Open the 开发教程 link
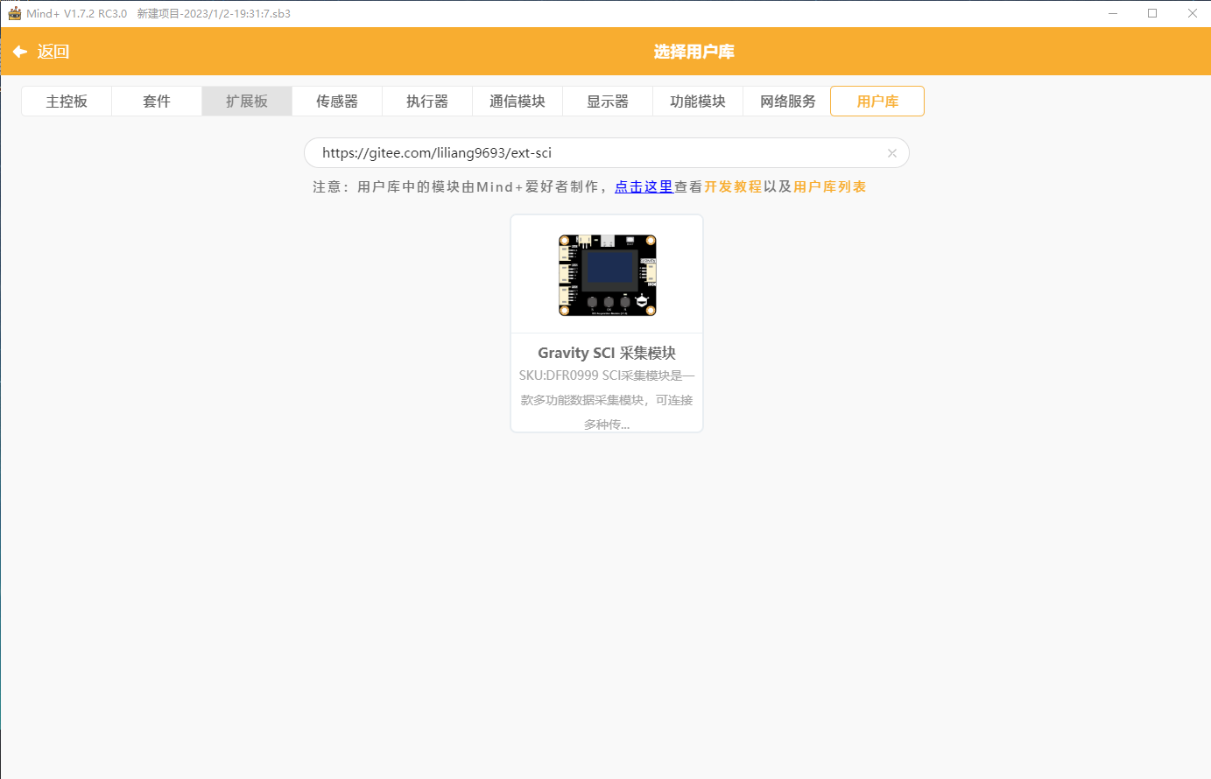The height and width of the screenshot is (779, 1211). 733,186
